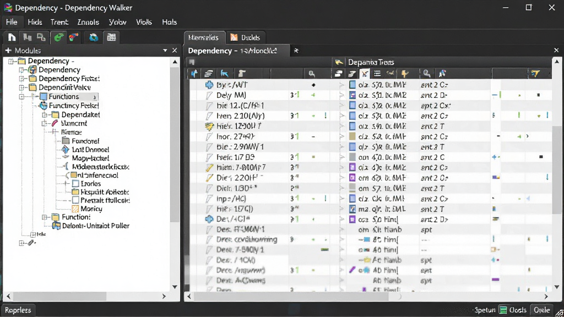Select the Functincy Feeled tree item

(74, 106)
